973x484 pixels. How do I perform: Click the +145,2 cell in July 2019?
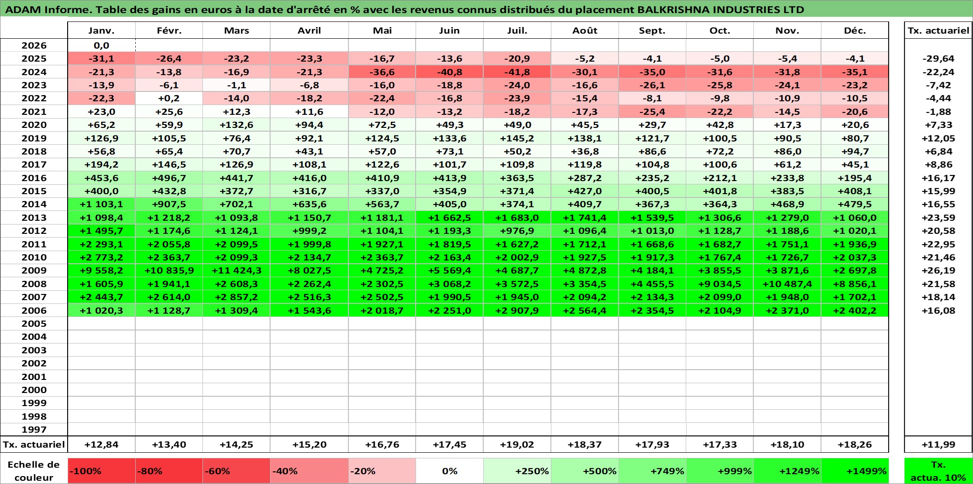pyautogui.click(x=517, y=138)
